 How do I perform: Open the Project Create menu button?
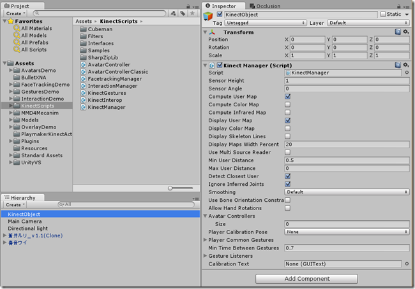(15, 13)
